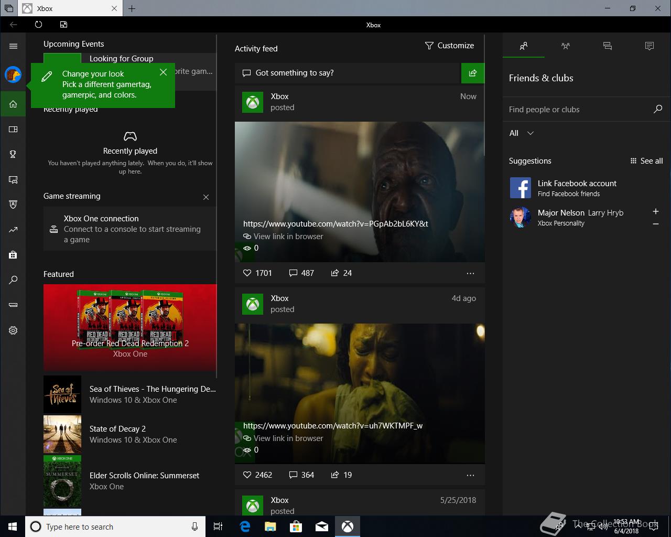Click the compact view icon beside refresh
671x537 pixels.
pyautogui.click(x=63, y=25)
